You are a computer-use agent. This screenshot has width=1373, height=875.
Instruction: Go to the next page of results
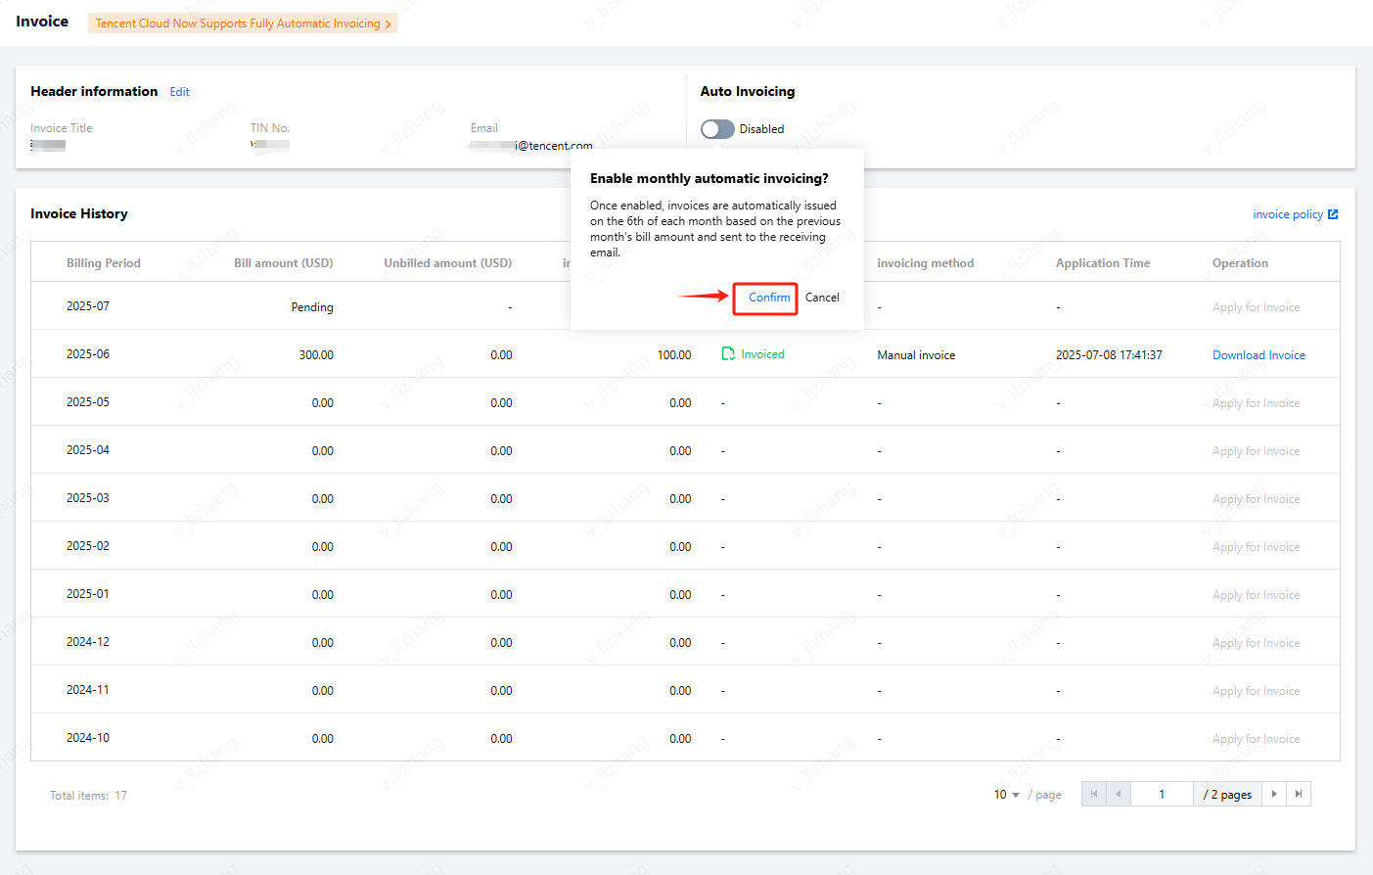pyautogui.click(x=1274, y=794)
